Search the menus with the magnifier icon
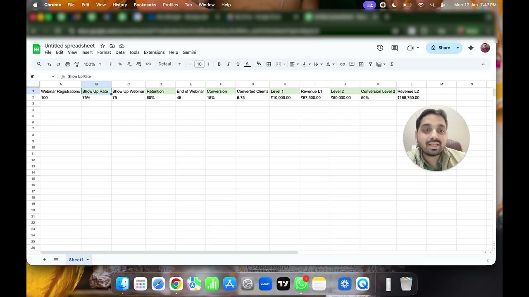Image resolution: width=529 pixels, height=297 pixels. pos(39,64)
